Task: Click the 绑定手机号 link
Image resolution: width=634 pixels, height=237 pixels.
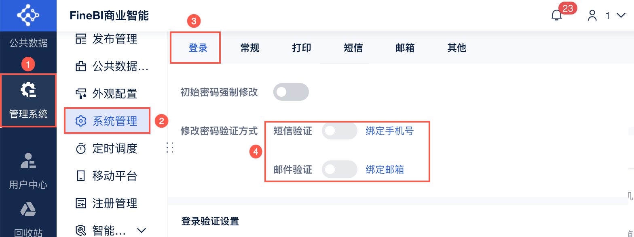Action: tap(390, 131)
